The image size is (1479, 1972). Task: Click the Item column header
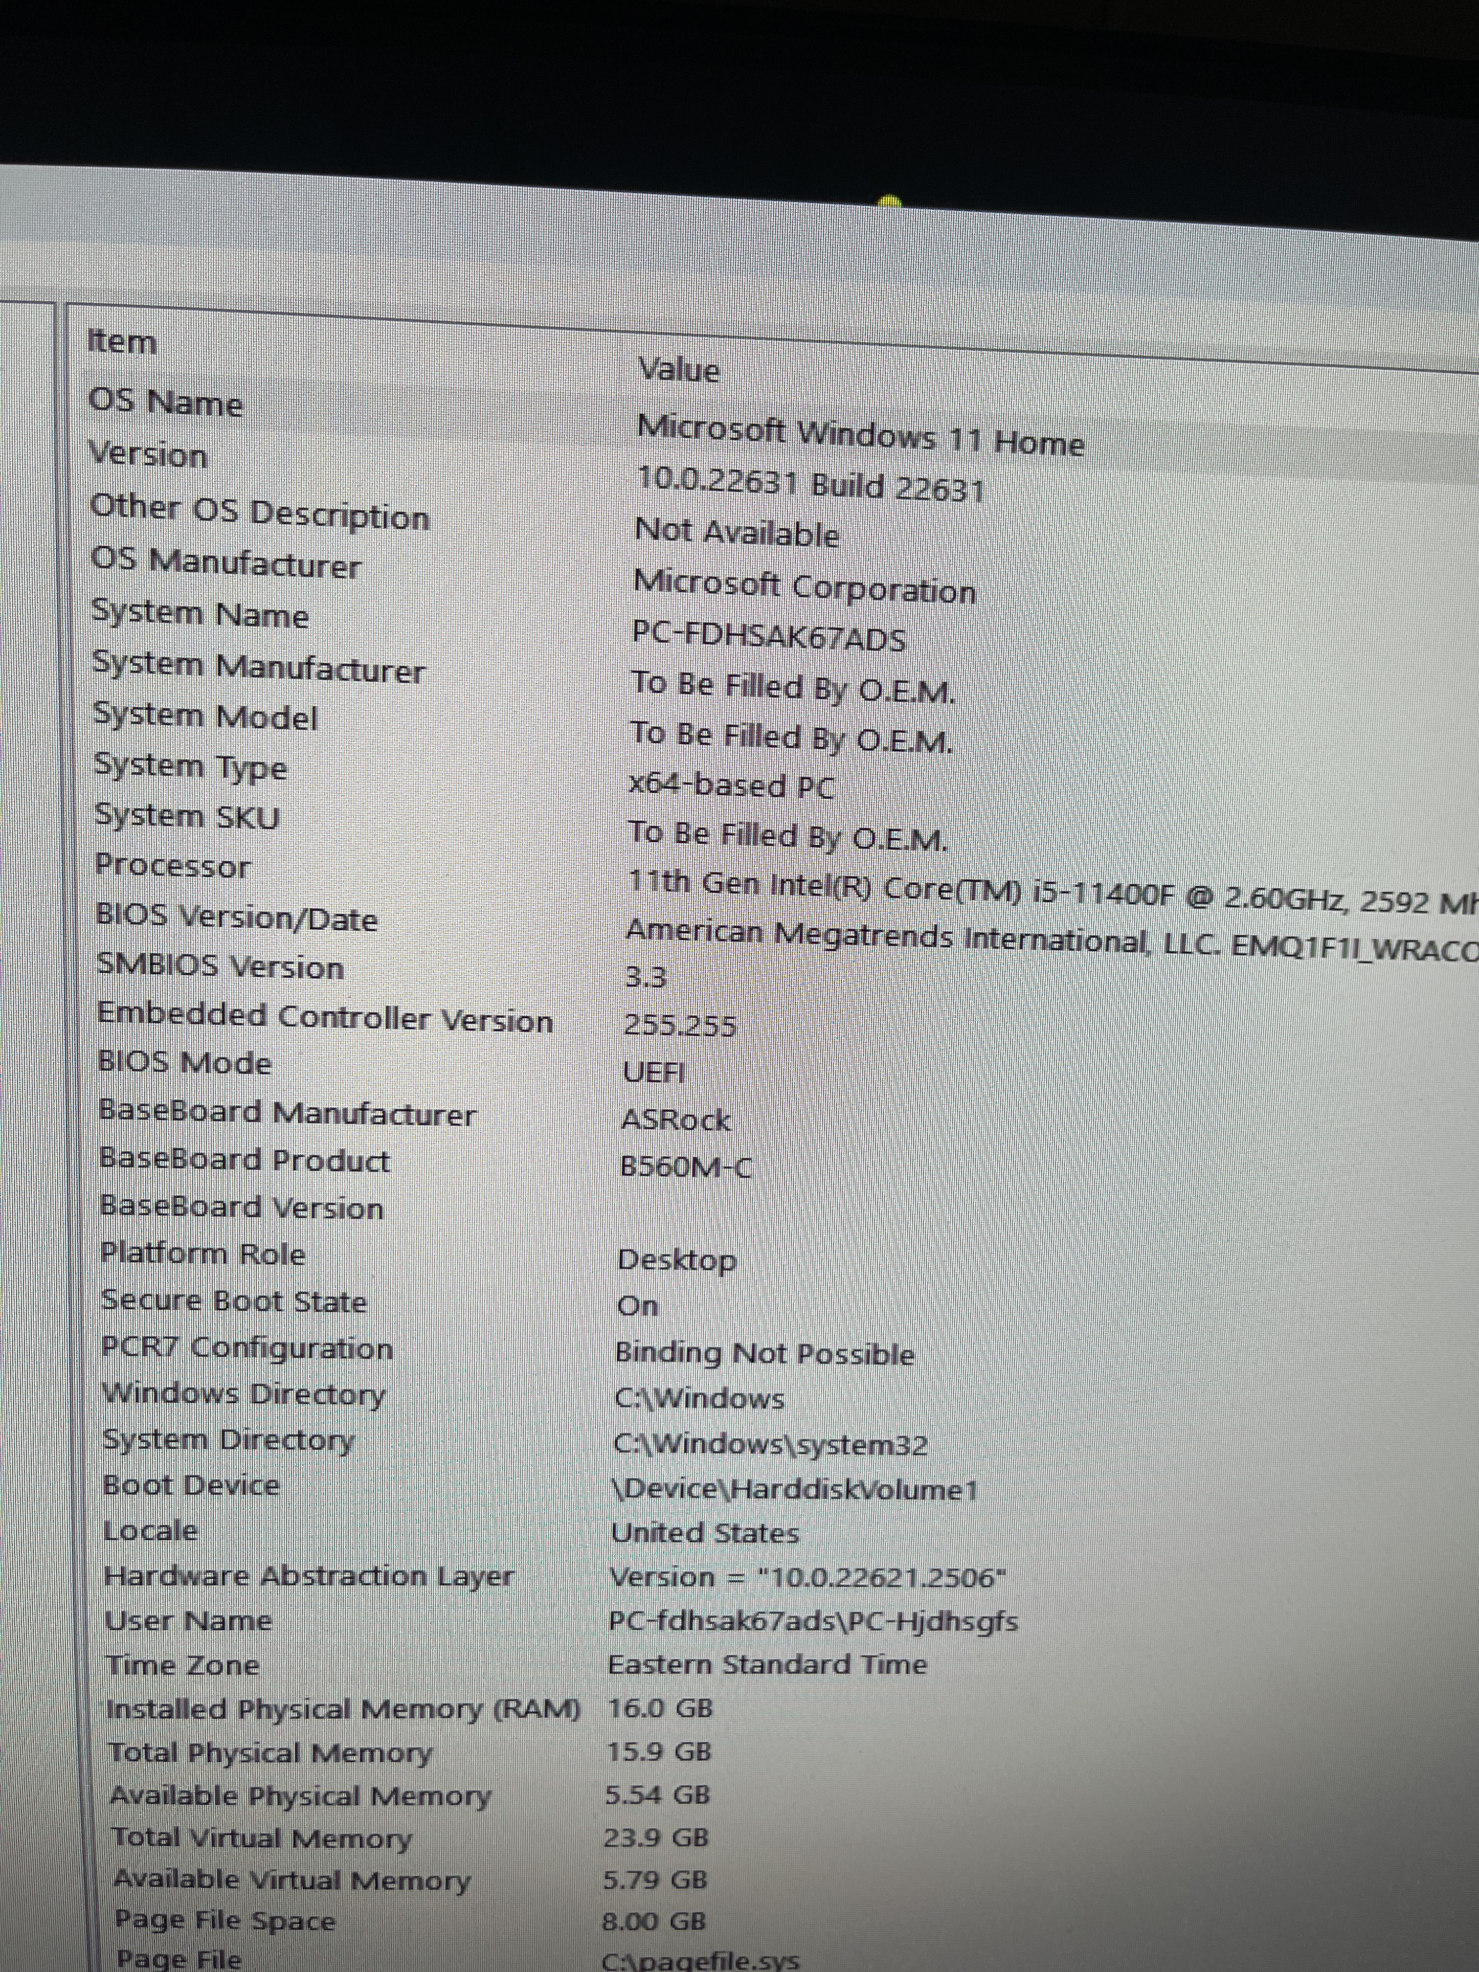click(x=122, y=341)
